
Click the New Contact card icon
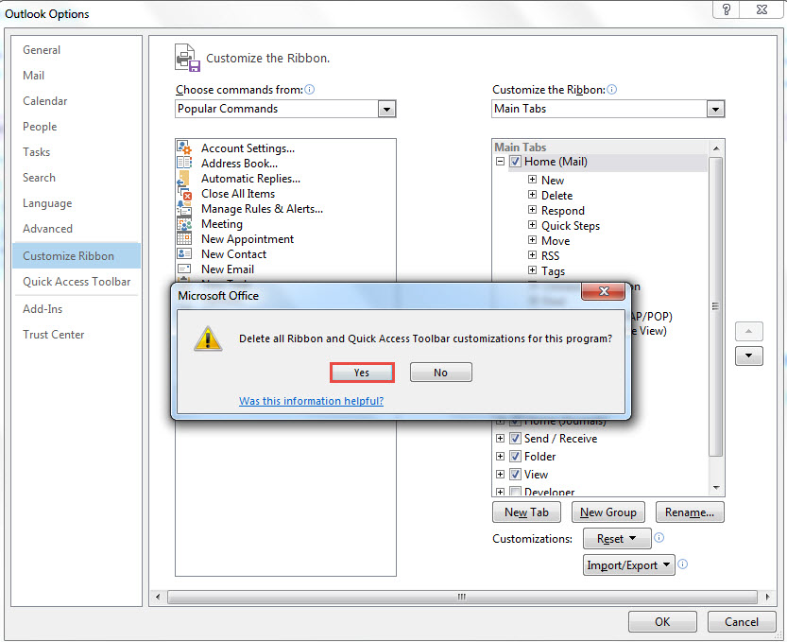(184, 253)
